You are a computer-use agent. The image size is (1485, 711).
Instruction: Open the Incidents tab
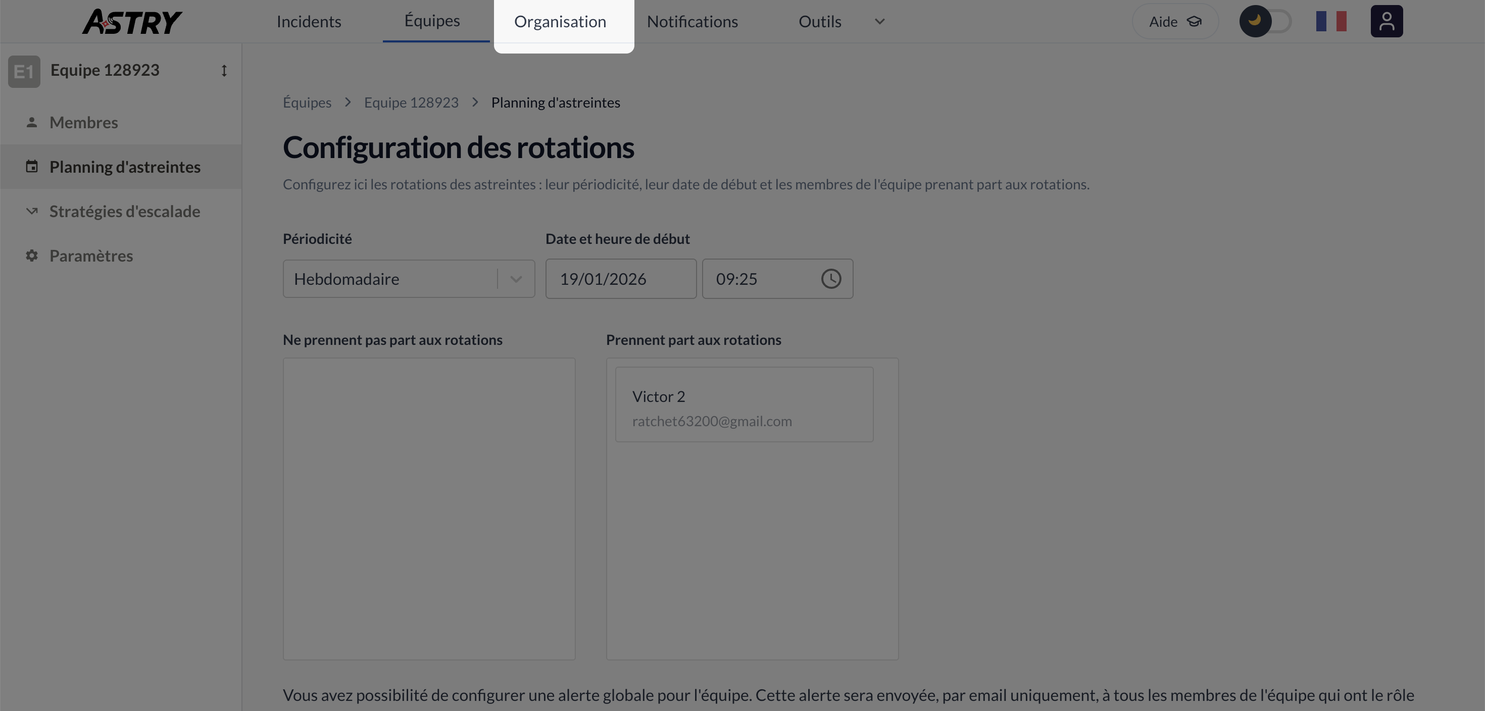coord(309,22)
